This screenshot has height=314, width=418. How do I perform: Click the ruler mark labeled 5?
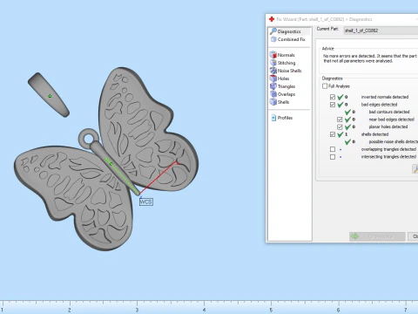point(271,310)
